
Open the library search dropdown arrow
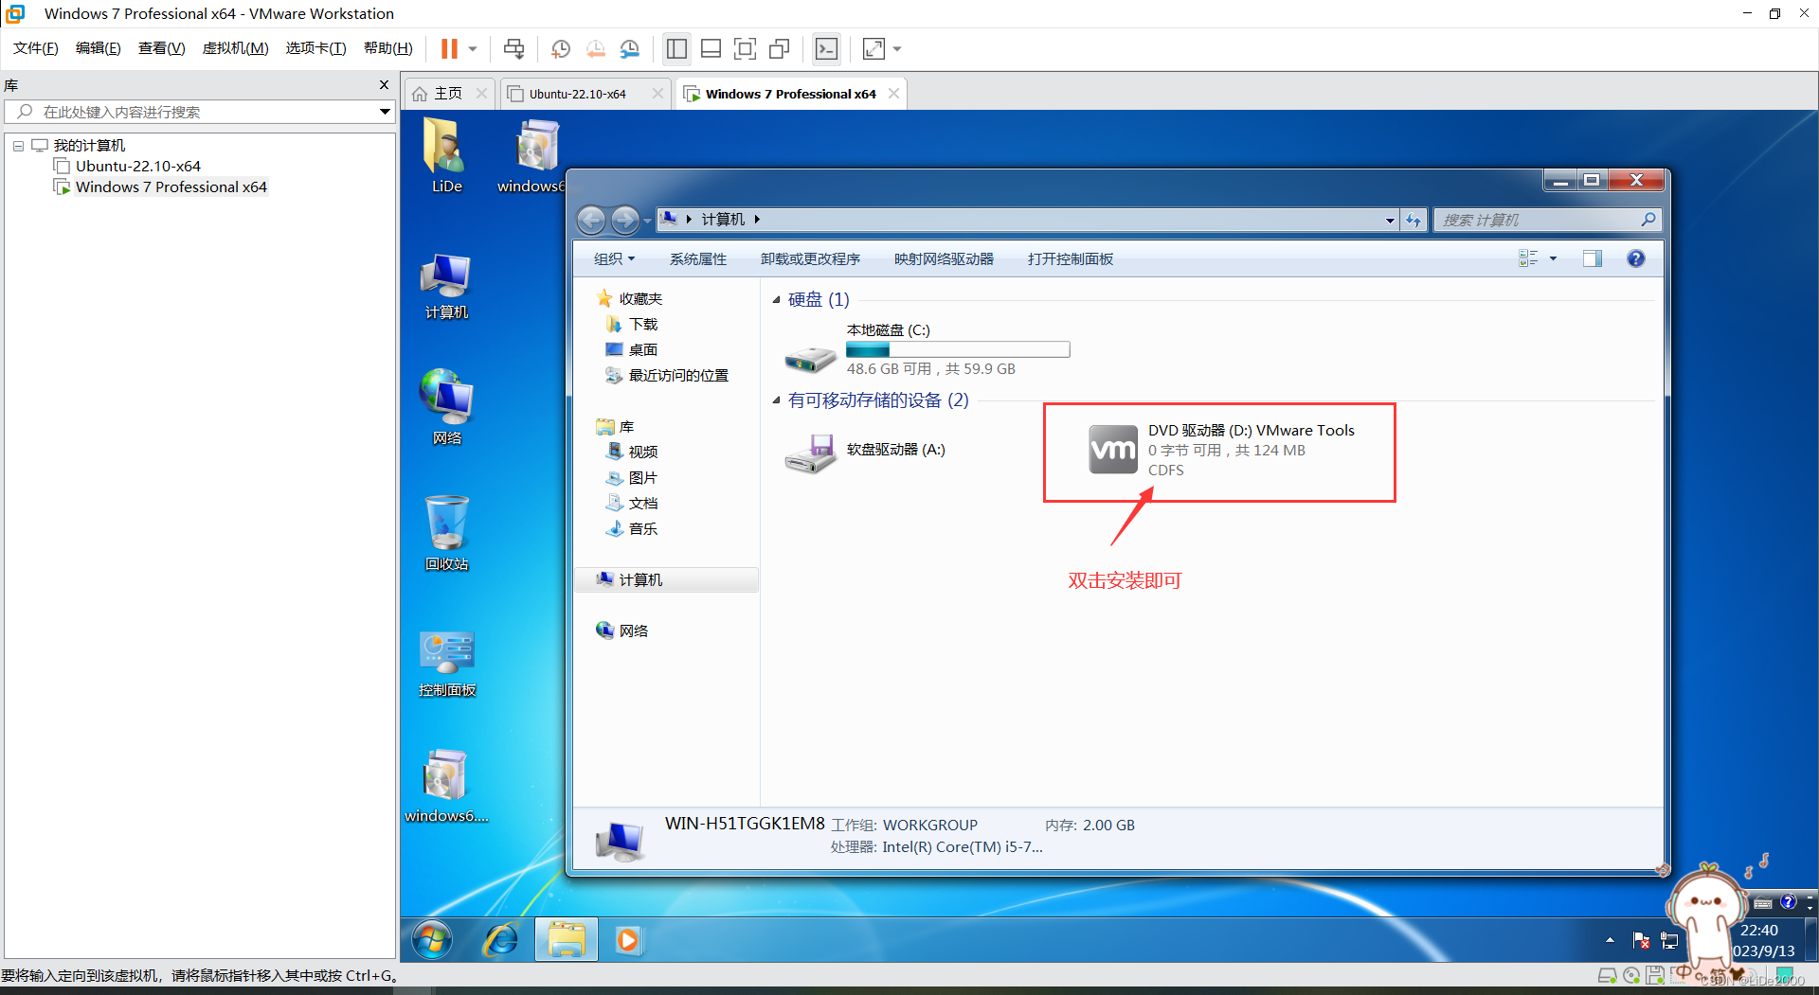(x=385, y=112)
